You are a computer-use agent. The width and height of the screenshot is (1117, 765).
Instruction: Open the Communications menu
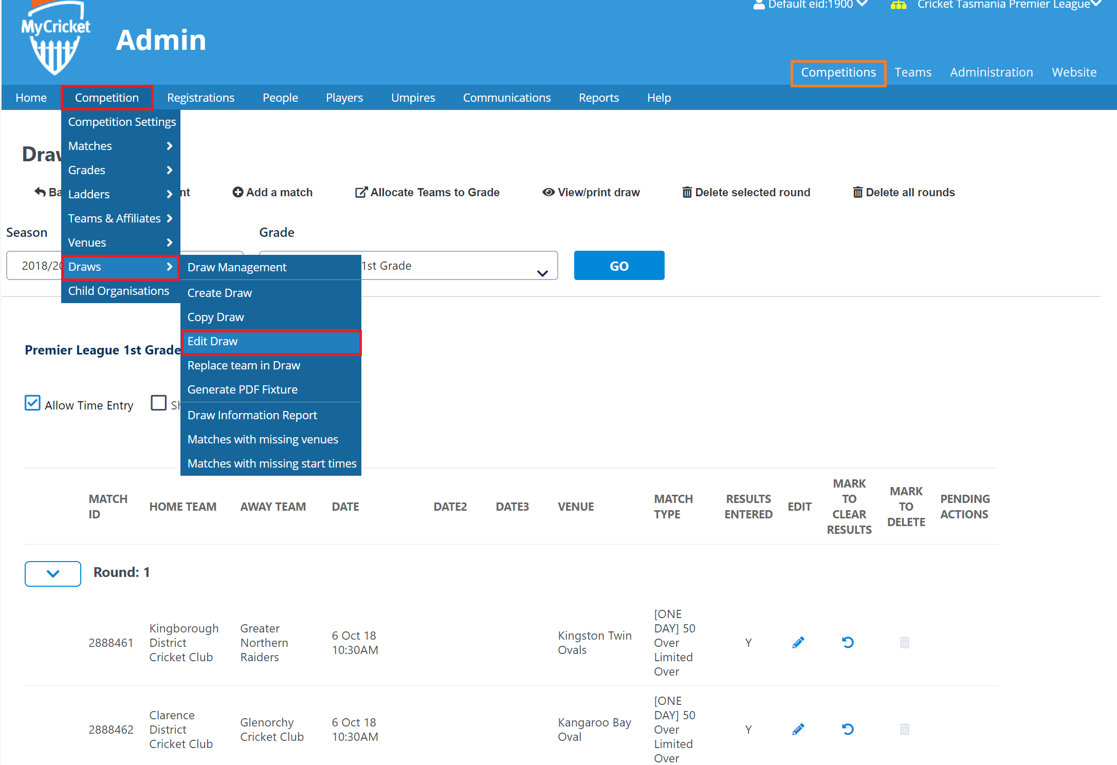point(506,98)
